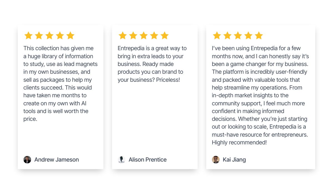Image resolution: width=333 pixels, height=194 pixels.
Task: Select the review text about lead magnets
Action: pyautogui.click(x=60, y=84)
